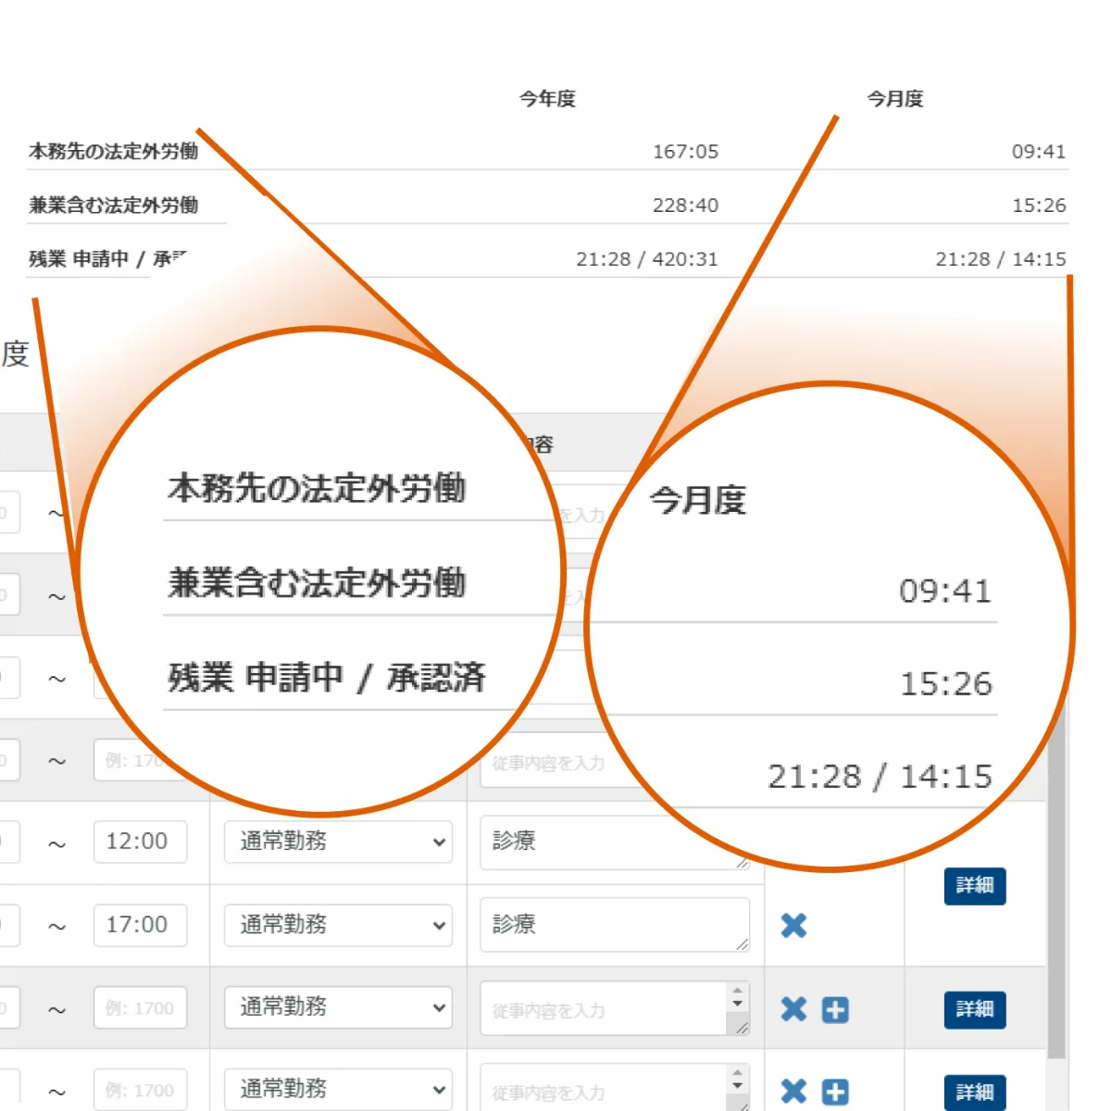Click the 診療 textarea in the 17:00 row
Screen dimensions: 1111x1111
click(x=615, y=924)
